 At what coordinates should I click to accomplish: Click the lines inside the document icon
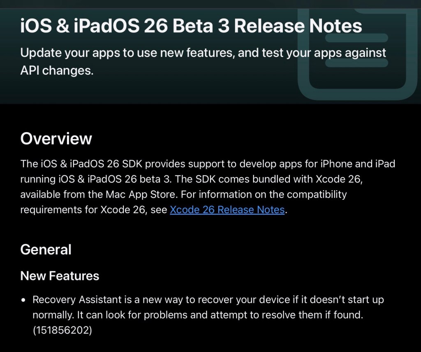click(357, 50)
